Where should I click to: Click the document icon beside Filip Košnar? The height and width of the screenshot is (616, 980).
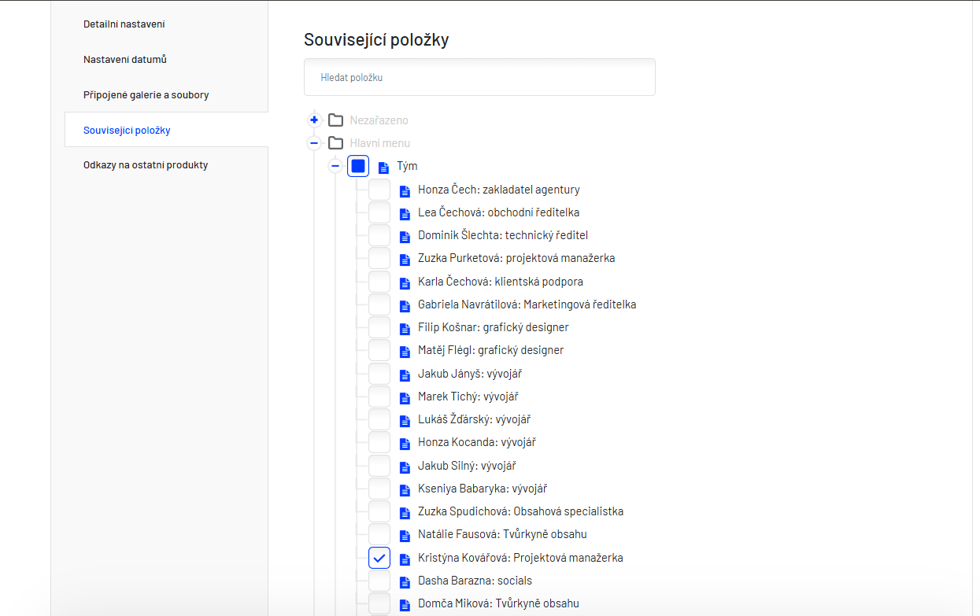[x=405, y=328]
